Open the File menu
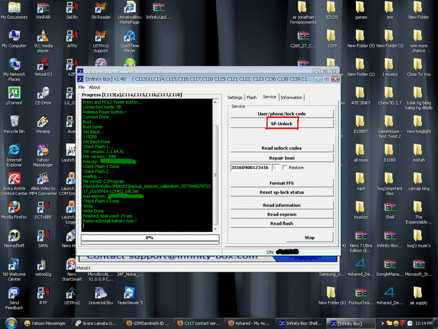This screenshot has width=438, height=329. [81, 87]
